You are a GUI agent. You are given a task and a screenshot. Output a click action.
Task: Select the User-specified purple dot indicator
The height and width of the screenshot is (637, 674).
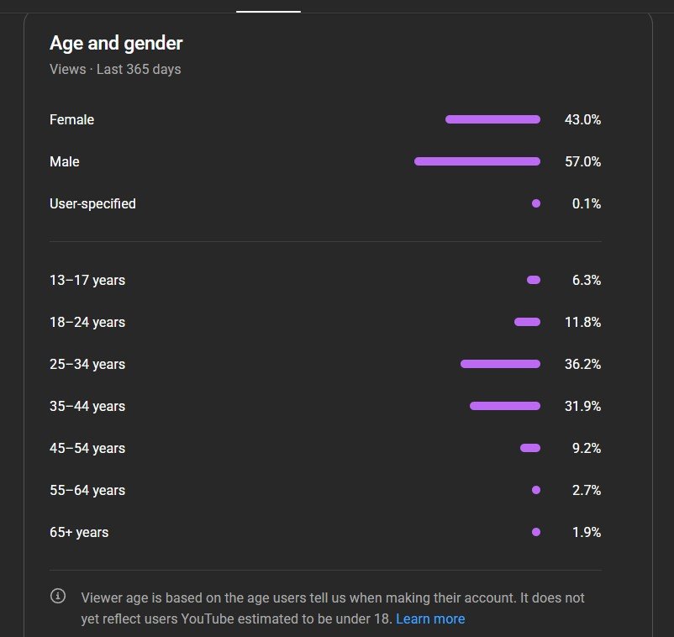pos(536,203)
